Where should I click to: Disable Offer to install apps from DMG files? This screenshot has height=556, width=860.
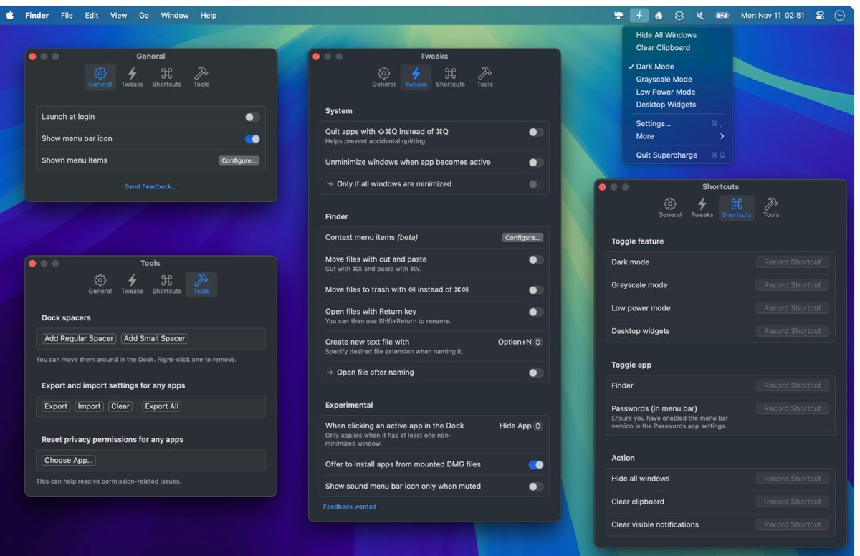536,465
